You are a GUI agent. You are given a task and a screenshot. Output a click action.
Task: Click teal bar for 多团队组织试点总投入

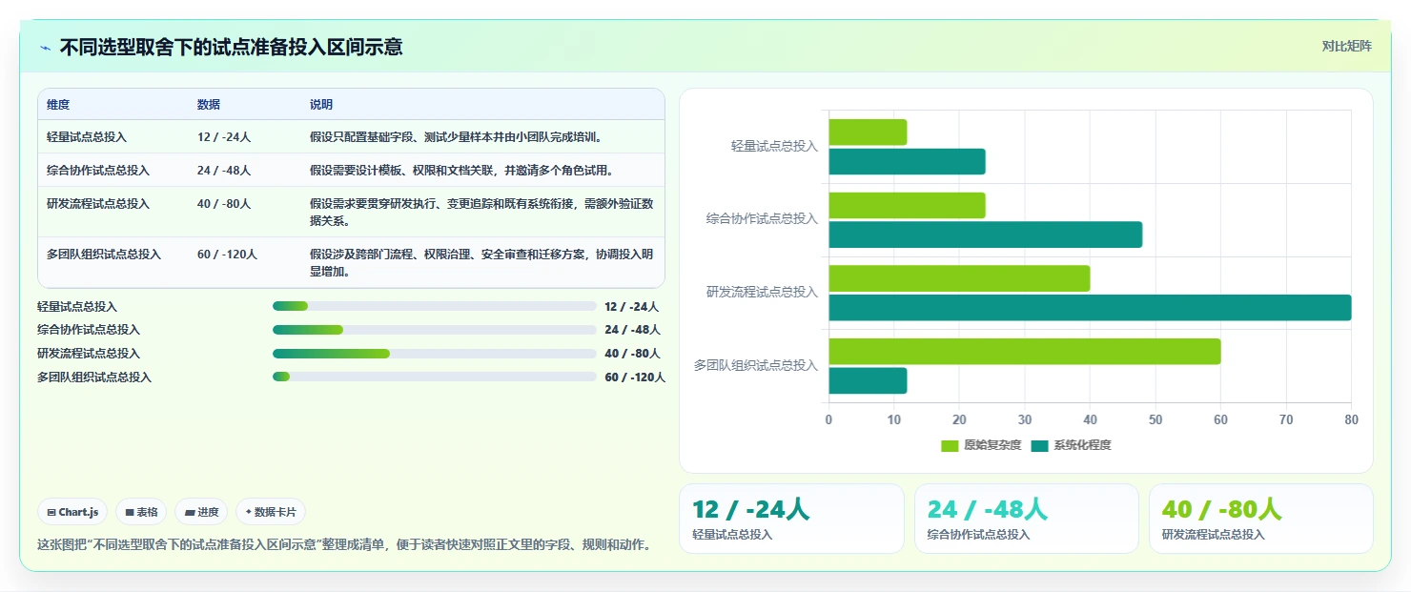(x=868, y=381)
